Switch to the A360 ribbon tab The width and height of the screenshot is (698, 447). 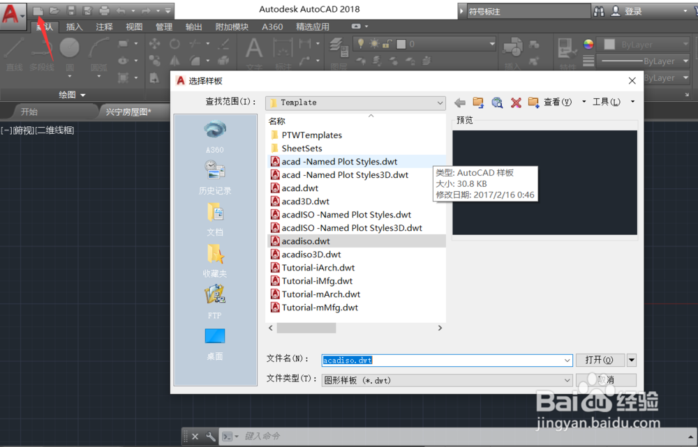[x=272, y=27]
